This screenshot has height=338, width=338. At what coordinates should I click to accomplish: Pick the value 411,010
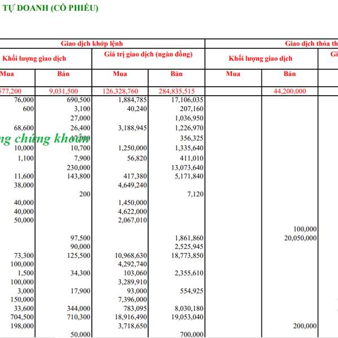[192, 158]
